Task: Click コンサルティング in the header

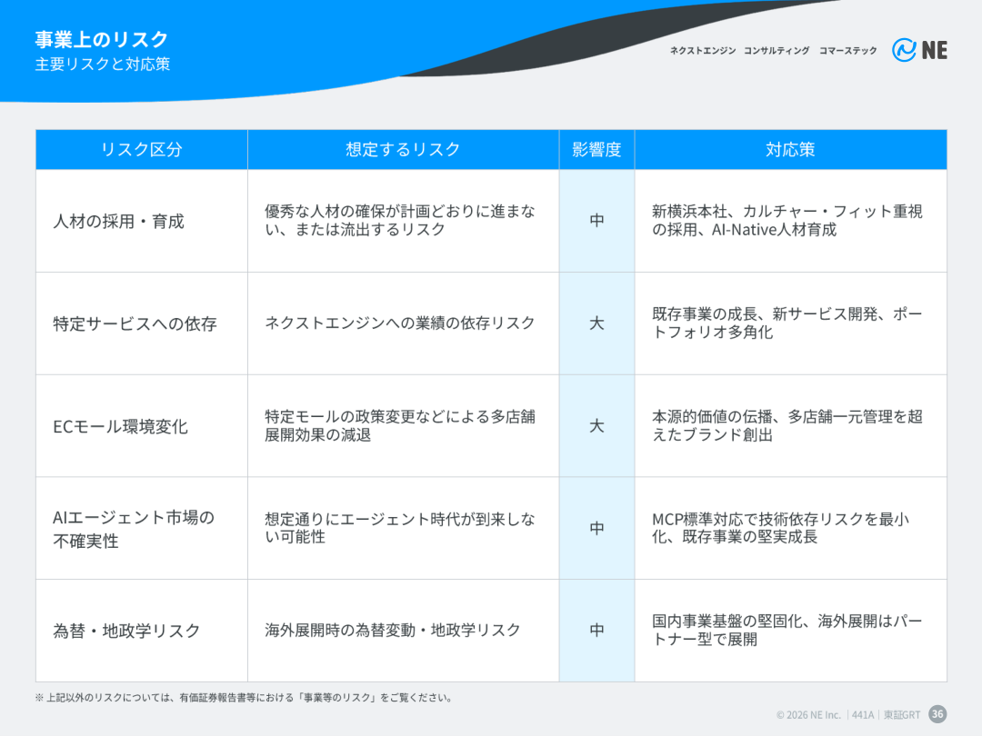Action: pos(777,51)
